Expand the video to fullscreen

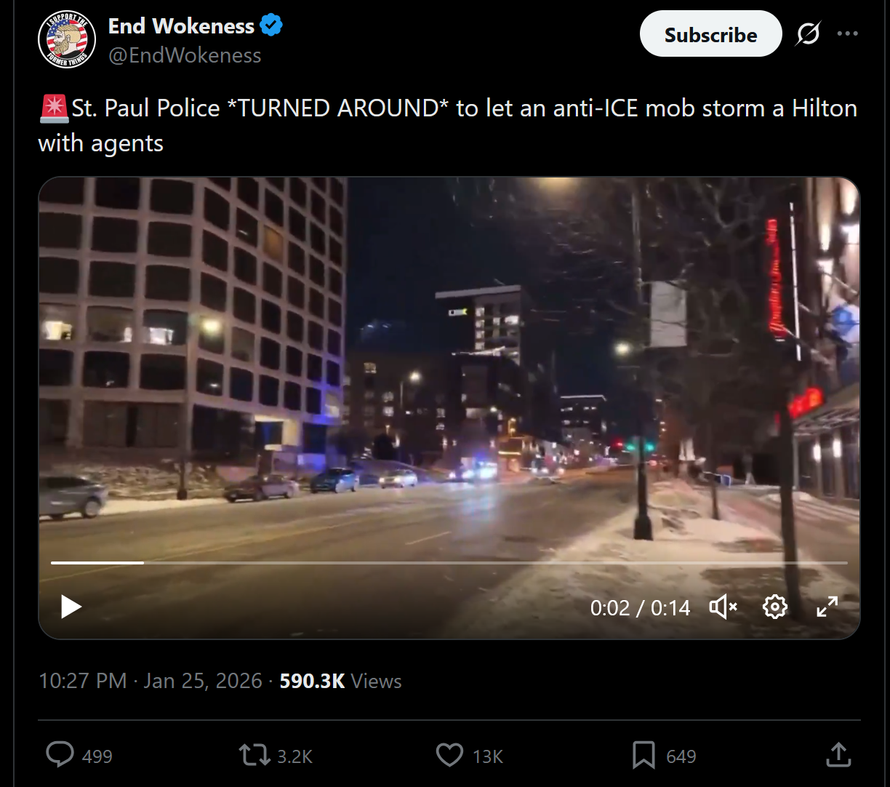[827, 607]
